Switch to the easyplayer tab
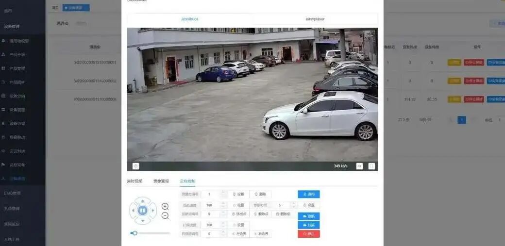505x246 pixels. (x=315, y=19)
